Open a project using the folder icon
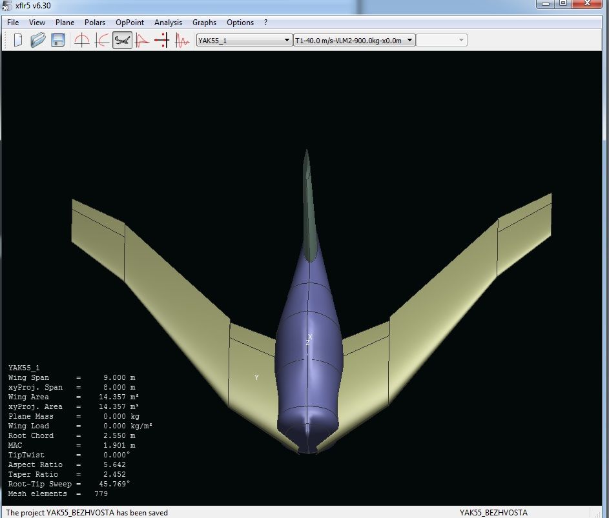 click(38, 40)
